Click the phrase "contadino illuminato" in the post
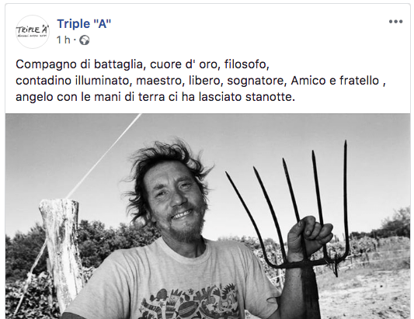Screen dimensions: 414x319 click(74, 81)
